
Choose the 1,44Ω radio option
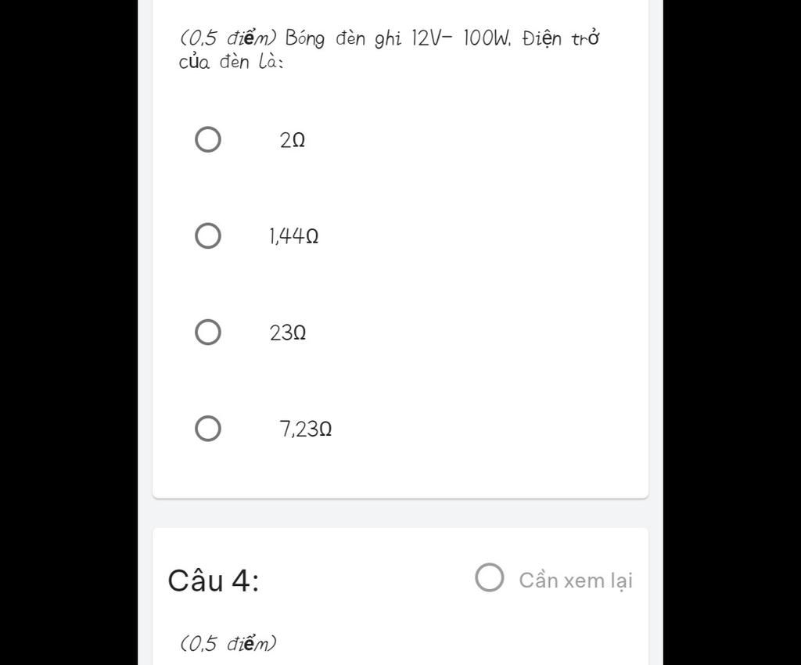point(207,235)
